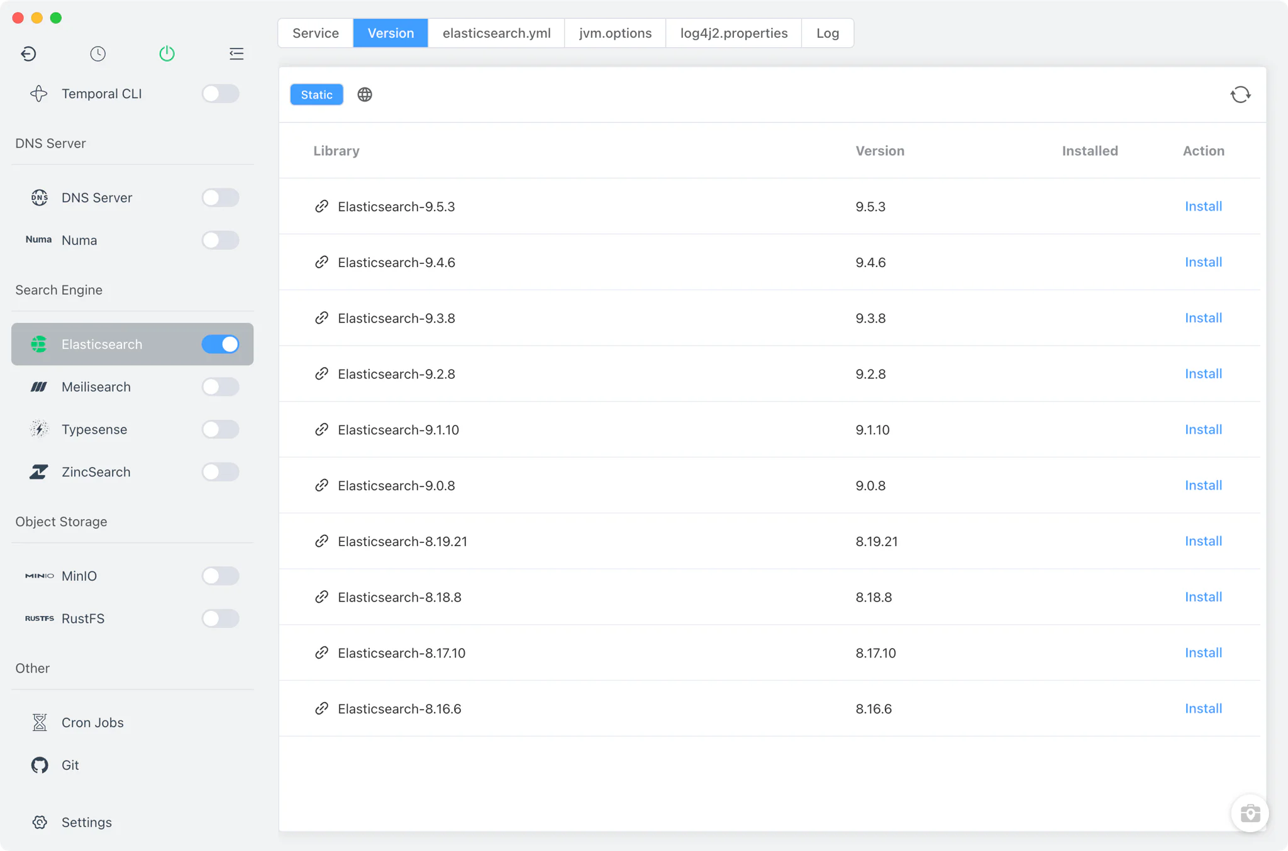This screenshot has height=851, width=1288.
Task: Select the Version tab
Action: coord(391,33)
